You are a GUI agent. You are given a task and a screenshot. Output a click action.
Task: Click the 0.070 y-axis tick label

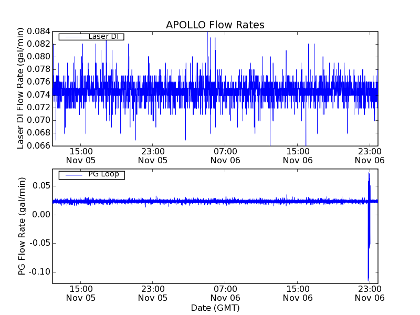[38, 120]
